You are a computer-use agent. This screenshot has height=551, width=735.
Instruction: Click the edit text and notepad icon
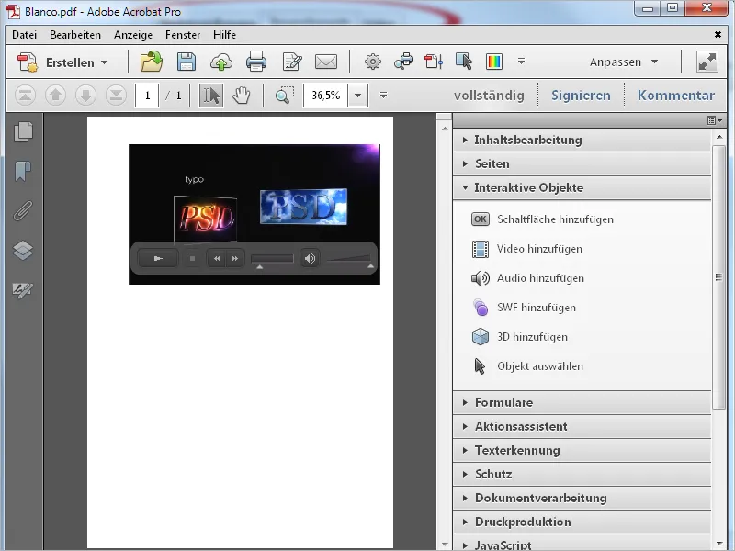tap(292, 62)
